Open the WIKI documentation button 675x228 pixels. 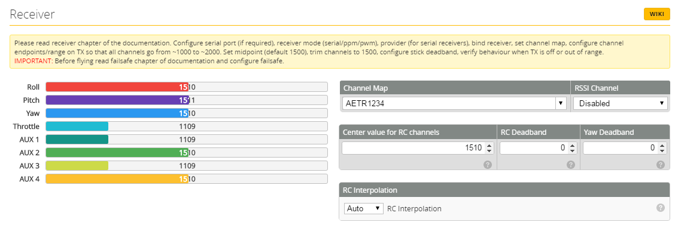(656, 14)
